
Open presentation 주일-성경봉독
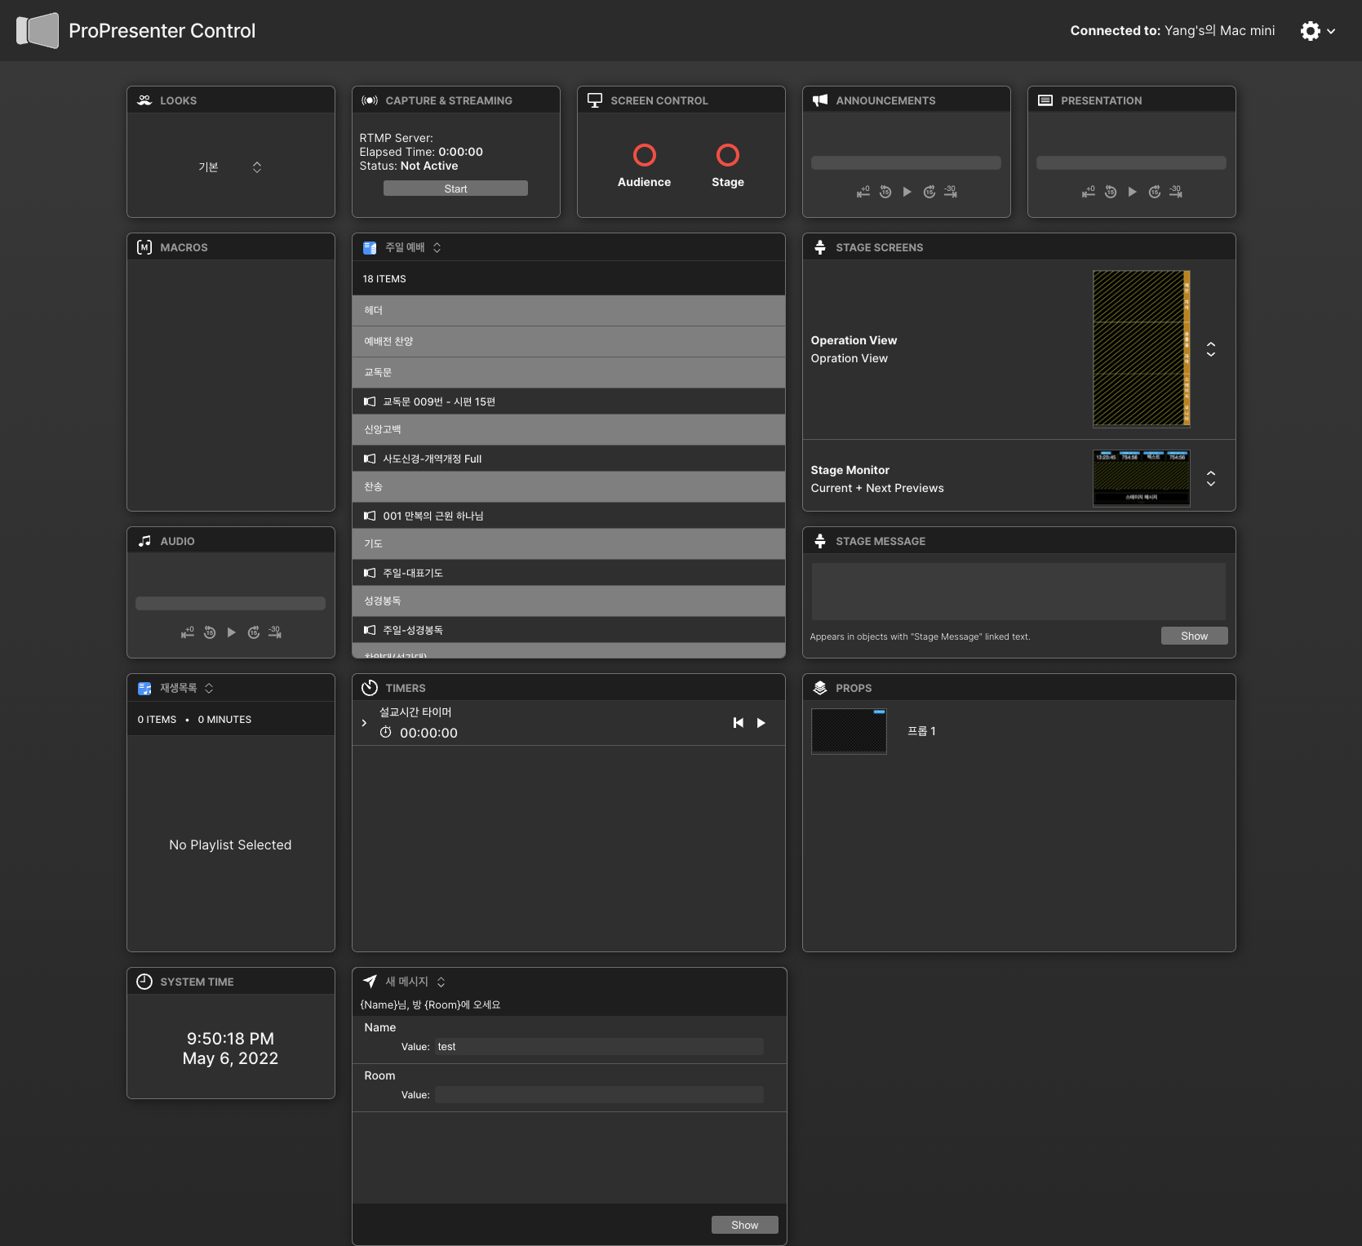point(569,630)
